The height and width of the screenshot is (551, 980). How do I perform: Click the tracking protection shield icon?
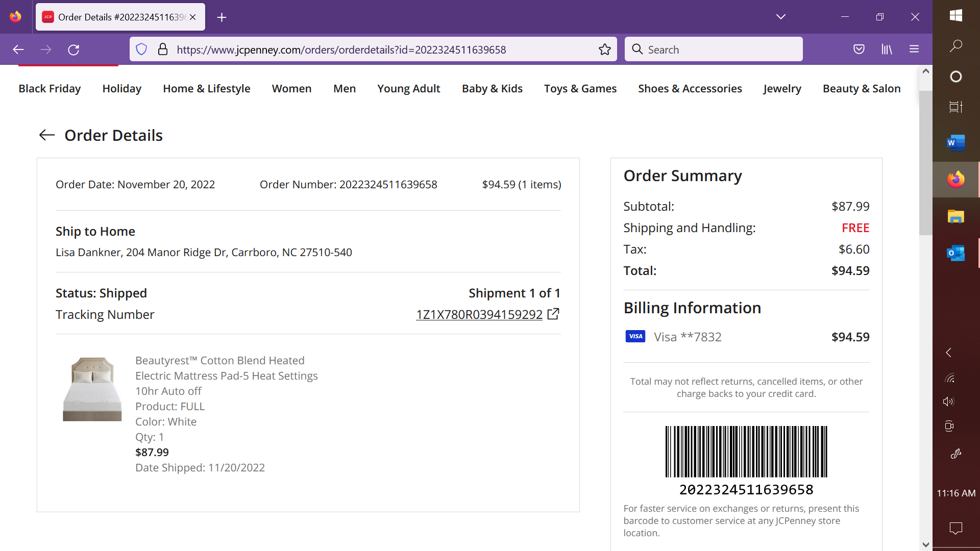141,49
